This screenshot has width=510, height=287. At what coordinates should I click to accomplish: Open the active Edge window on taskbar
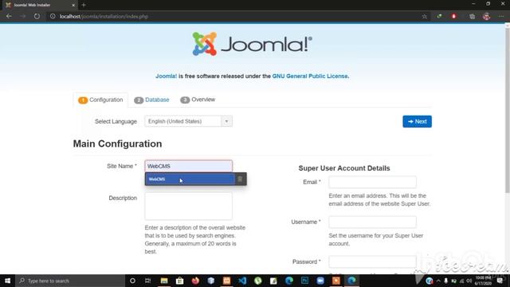[351, 281]
